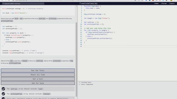Click editor line 'if (Dog.hasOwnProperty(property)) {'

[100, 32]
